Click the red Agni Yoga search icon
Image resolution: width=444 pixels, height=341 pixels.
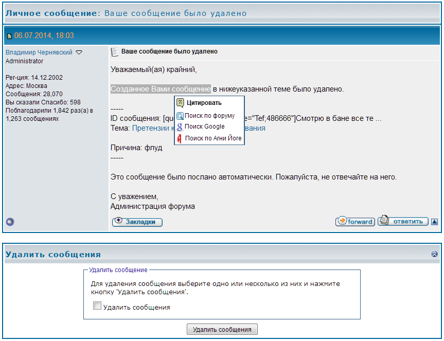(180, 138)
